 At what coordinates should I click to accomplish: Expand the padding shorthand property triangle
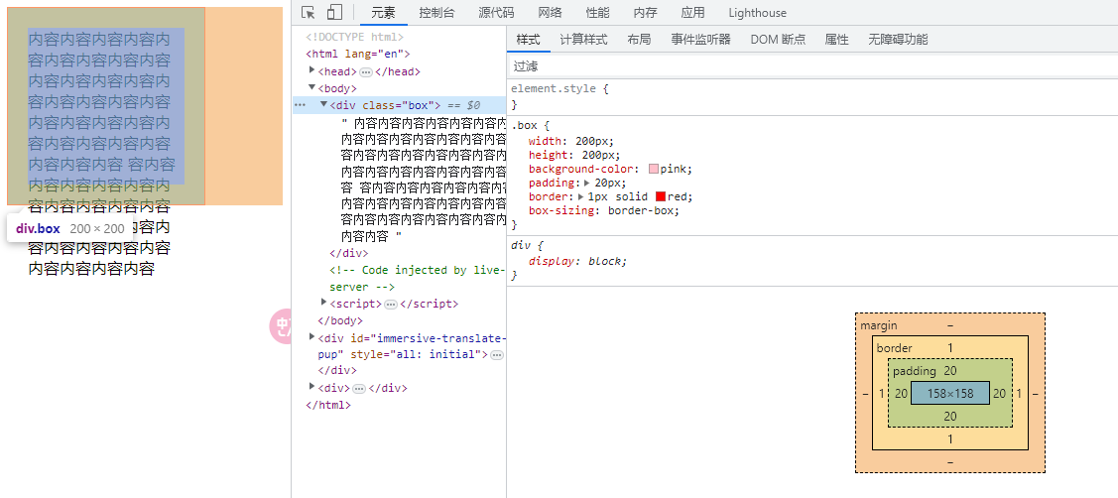(588, 183)
